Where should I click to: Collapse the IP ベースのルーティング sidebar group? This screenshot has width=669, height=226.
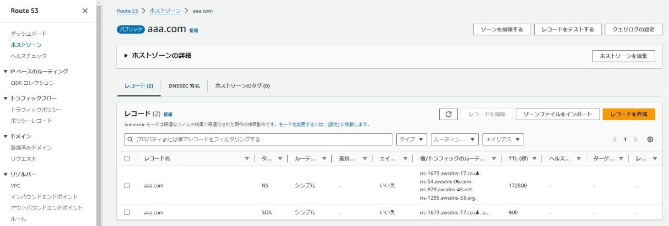click(6, 72)
